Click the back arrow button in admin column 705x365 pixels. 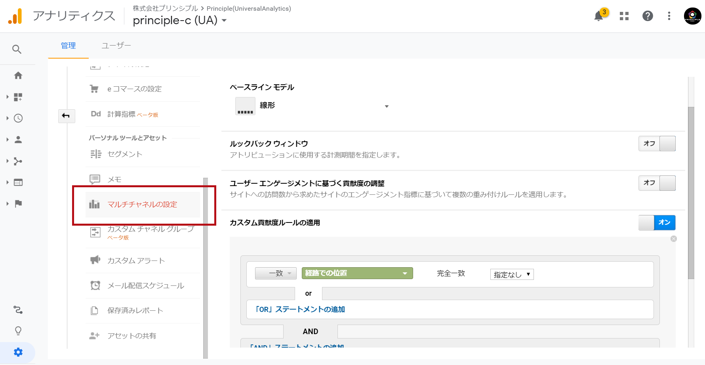[66, 116]
